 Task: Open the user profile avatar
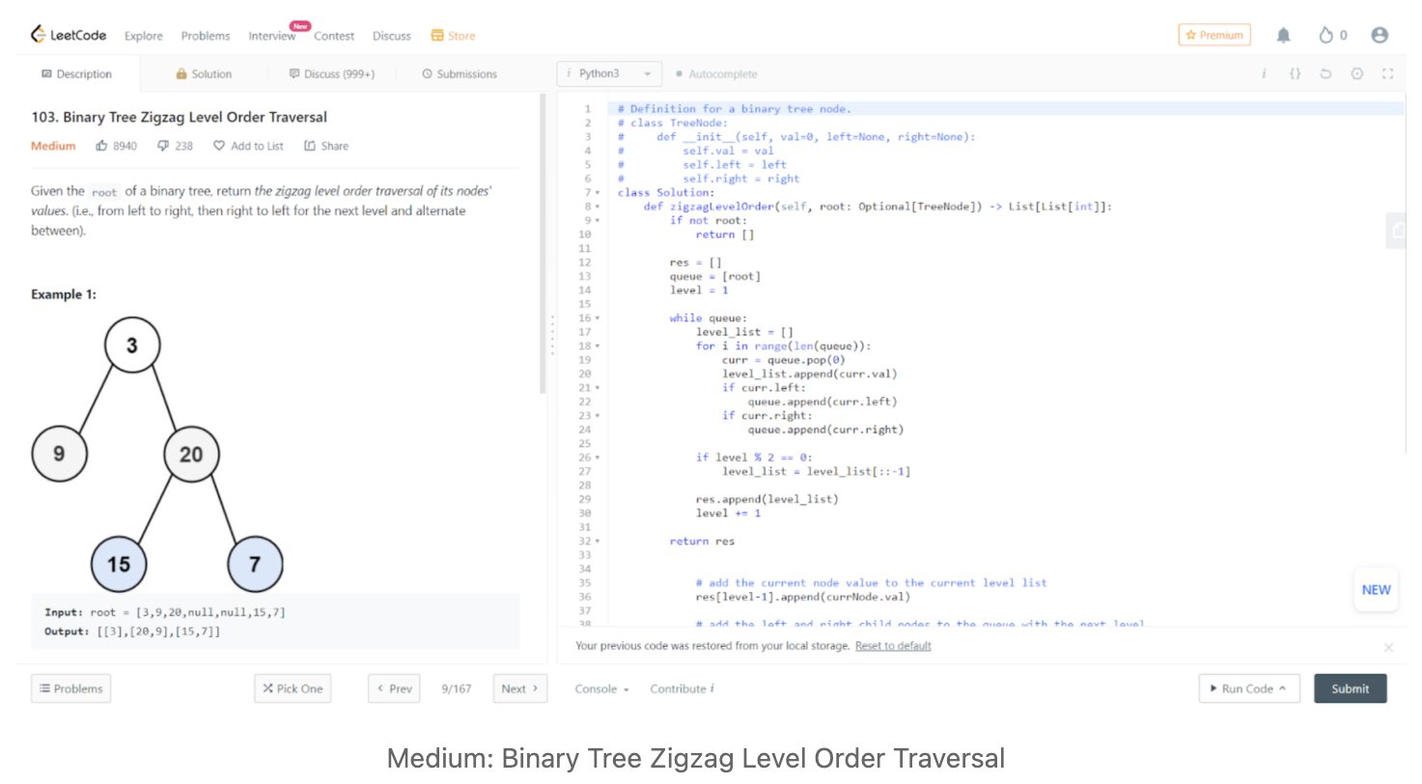point(1380,35)
